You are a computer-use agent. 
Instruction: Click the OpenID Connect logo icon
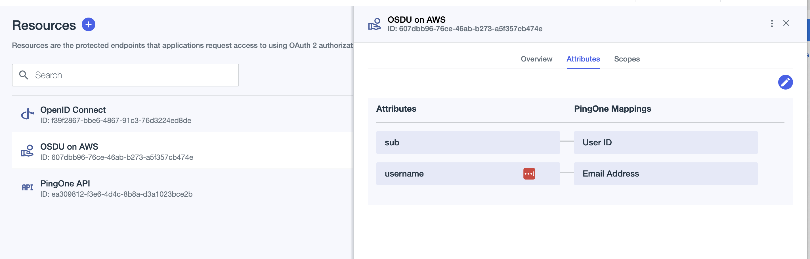click(27, 114)
